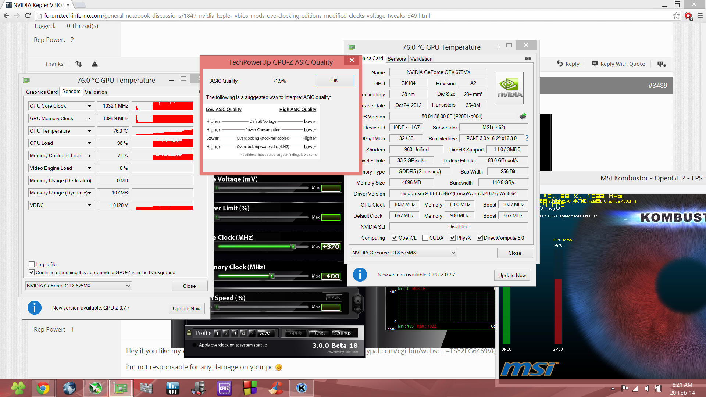Click the Chrome address bar URL
The image size is (706, 397).
click(237, 15)
